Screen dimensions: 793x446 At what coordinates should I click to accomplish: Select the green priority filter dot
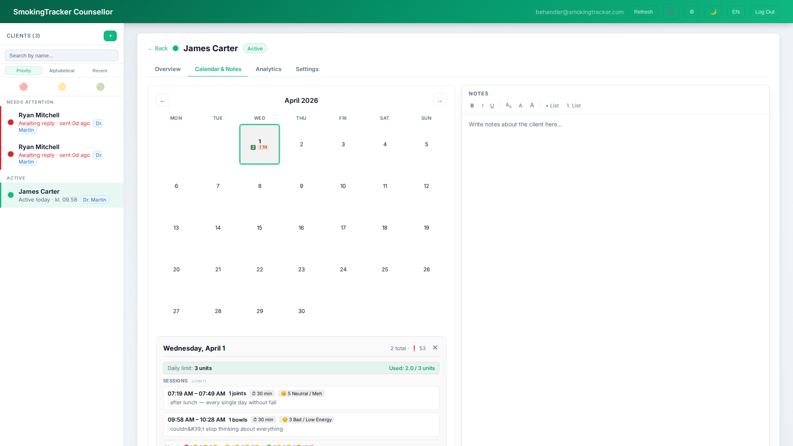click(x=100, y=87)
